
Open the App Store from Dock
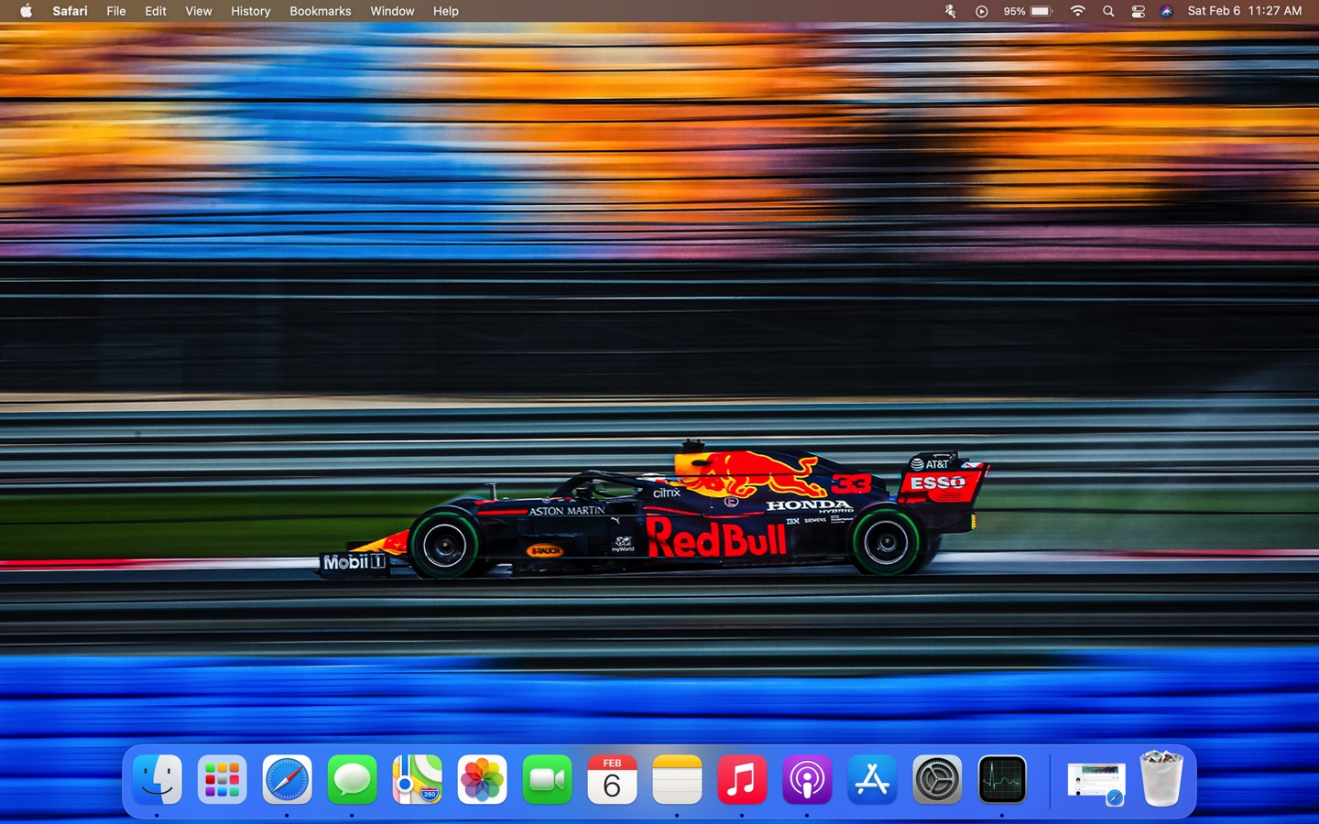pos(872,780)
